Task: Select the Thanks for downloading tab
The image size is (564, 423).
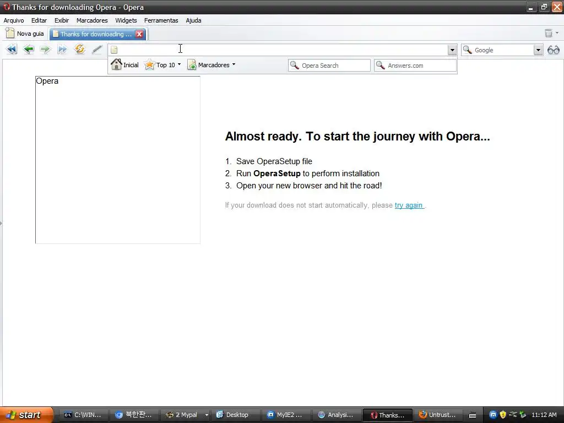Action: coord(93,34)
